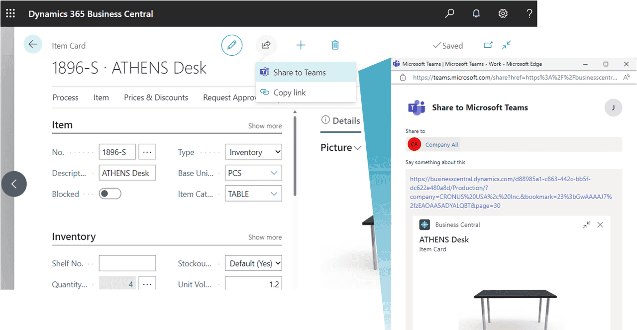Screen dimensions: 637x330
Task: Create a new item with the plus icon
Action: pos(301,45)
